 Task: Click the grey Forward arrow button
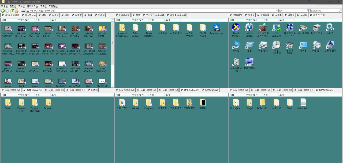click(7, 11)
